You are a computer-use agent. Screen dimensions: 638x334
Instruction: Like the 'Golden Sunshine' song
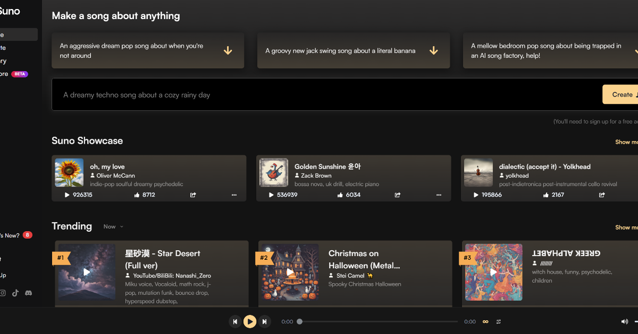(340, 195)
